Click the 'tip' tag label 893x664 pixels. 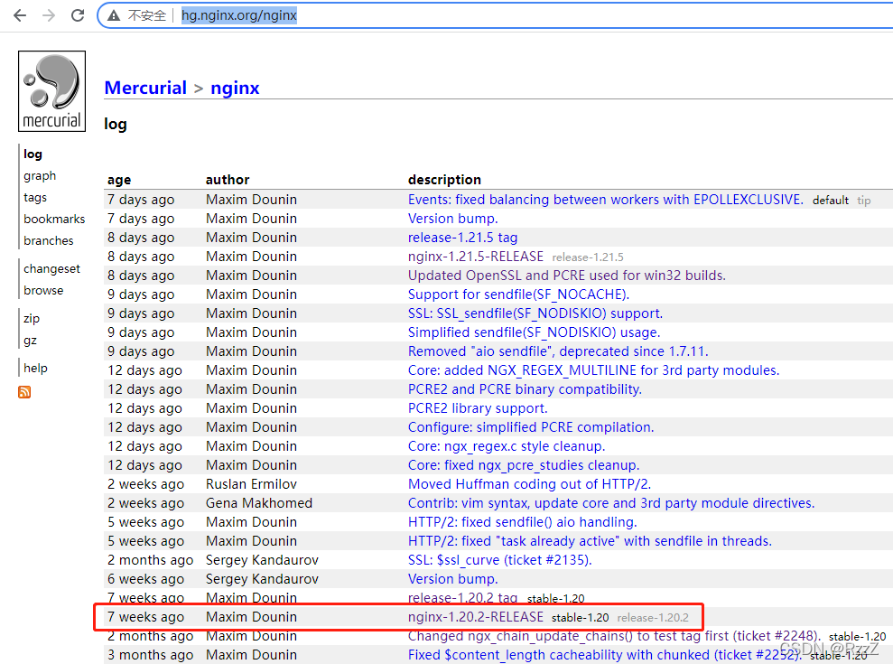click(x=864, y=200)
